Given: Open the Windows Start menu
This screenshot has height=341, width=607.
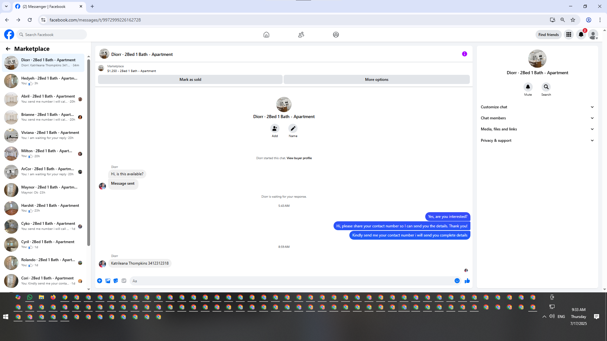Looking at the screenshot, I should (x=6, y=317).
